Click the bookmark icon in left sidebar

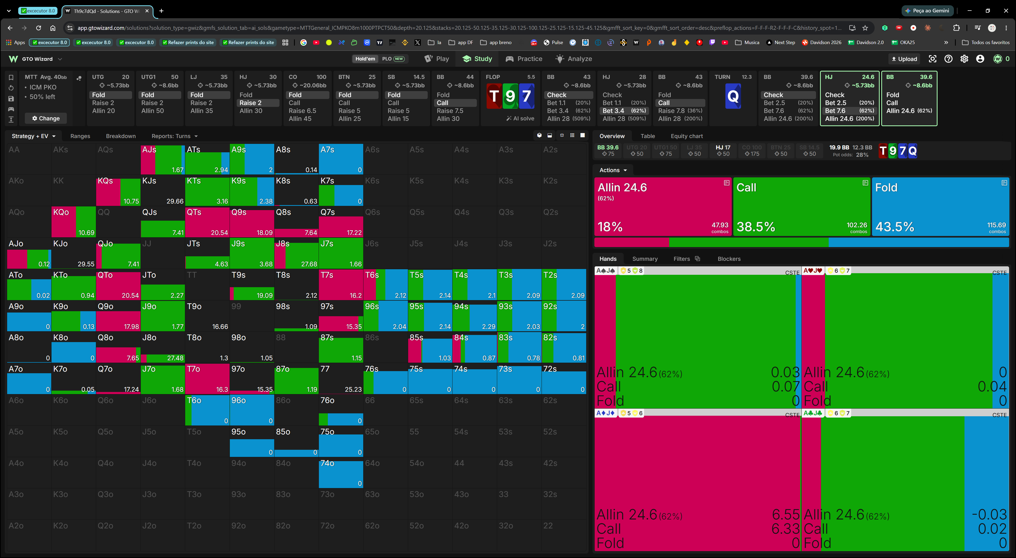coord(11,77)
